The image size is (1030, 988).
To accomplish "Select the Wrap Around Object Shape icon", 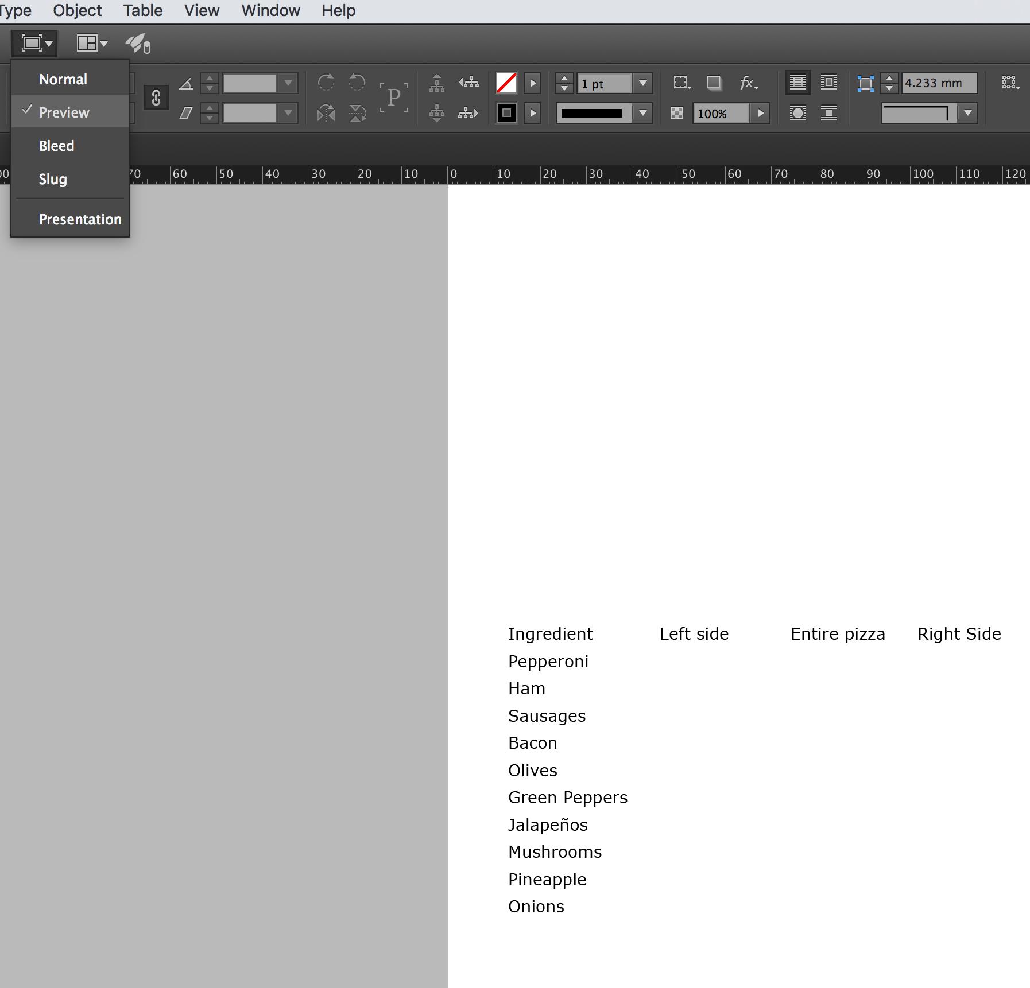I will tap(798, 113).
